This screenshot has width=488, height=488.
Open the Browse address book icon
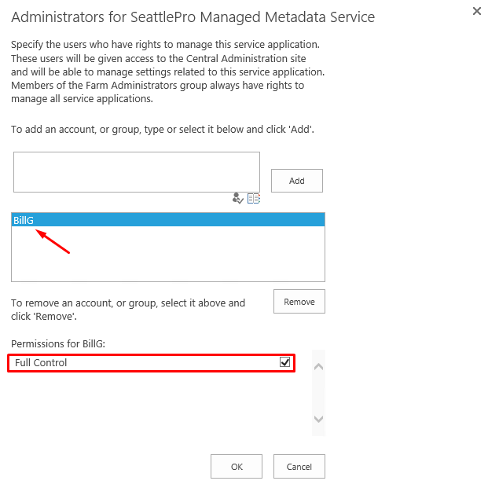[x=254, y=198]
